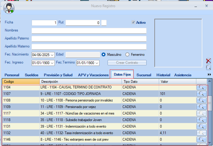Click search icon for code 1107 row

201,94
